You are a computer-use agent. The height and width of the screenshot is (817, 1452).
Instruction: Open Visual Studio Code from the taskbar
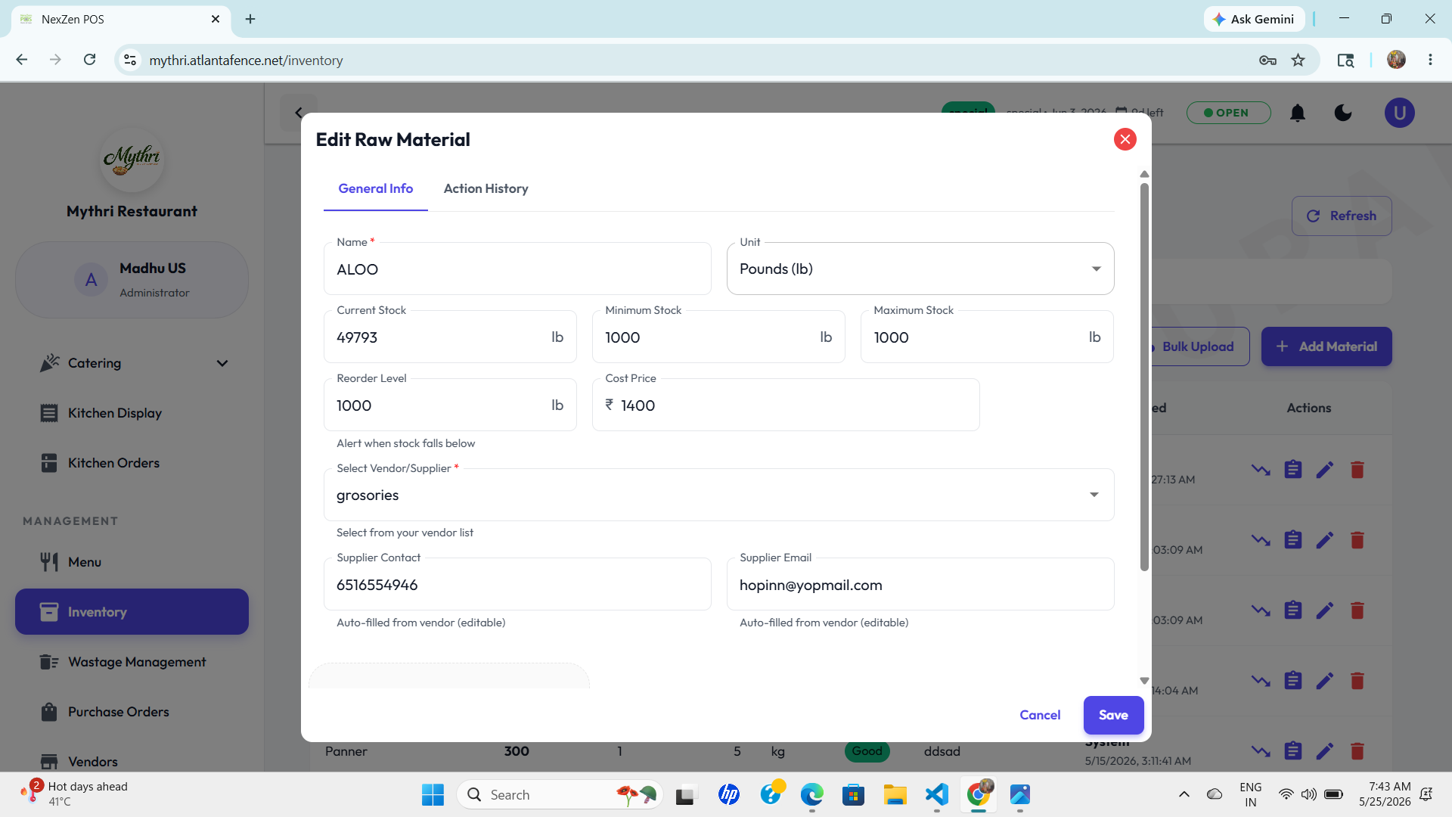pyautogui.click(x=936, y=794)
